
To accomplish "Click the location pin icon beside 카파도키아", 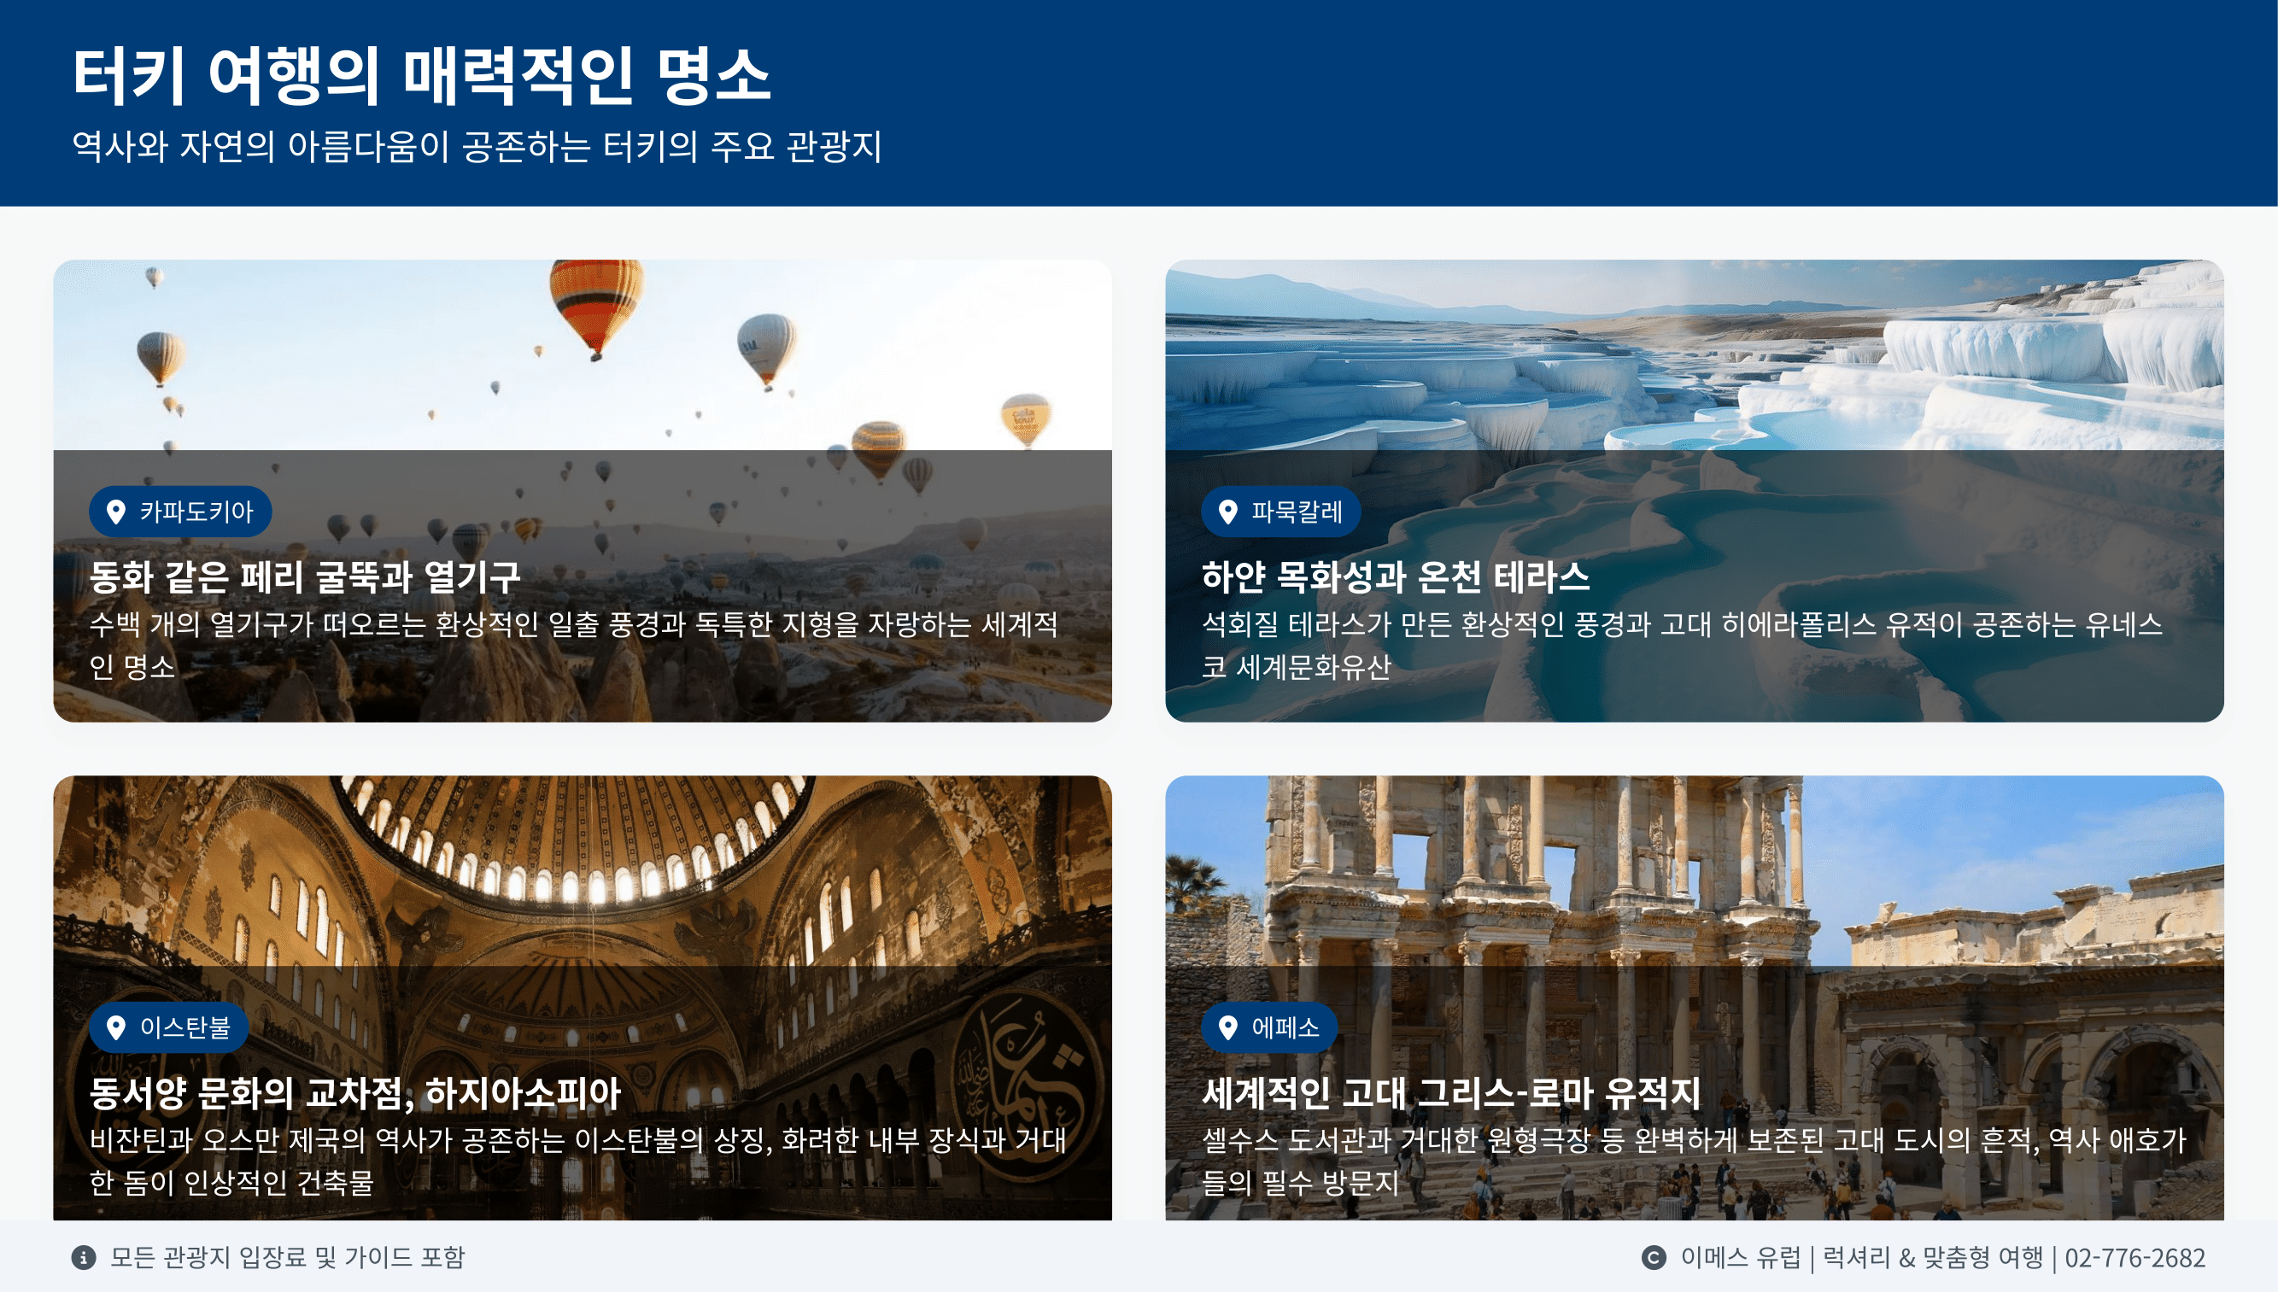I will (115, 512).
